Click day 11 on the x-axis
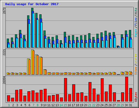The image size is (139, 108). pos(49,105)
